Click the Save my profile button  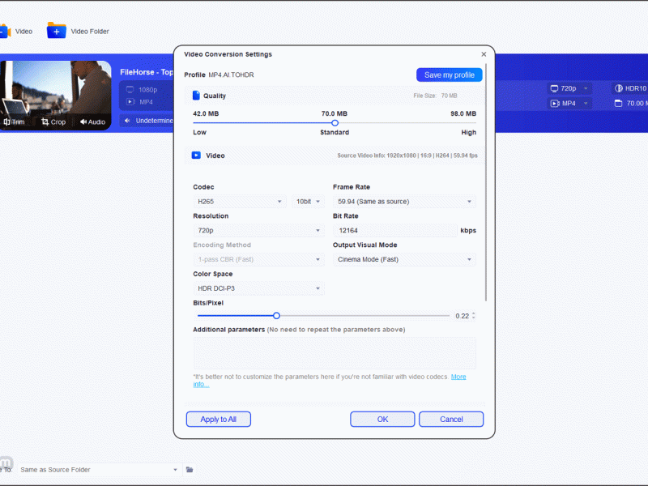[450, 75]
